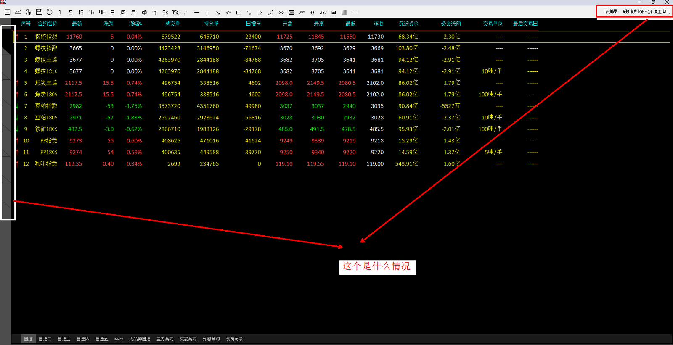Switch to the 自选二 tab
Image resolution: width=673 pixels, height=345 pixels.
click(x=45, y=339)
